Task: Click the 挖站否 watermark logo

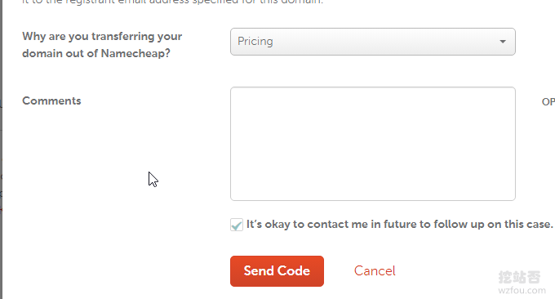Action: coord(519,277)
